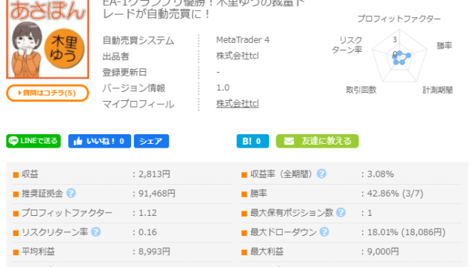Click the help icon beside 最大保有ポジション数

point(341,213)
